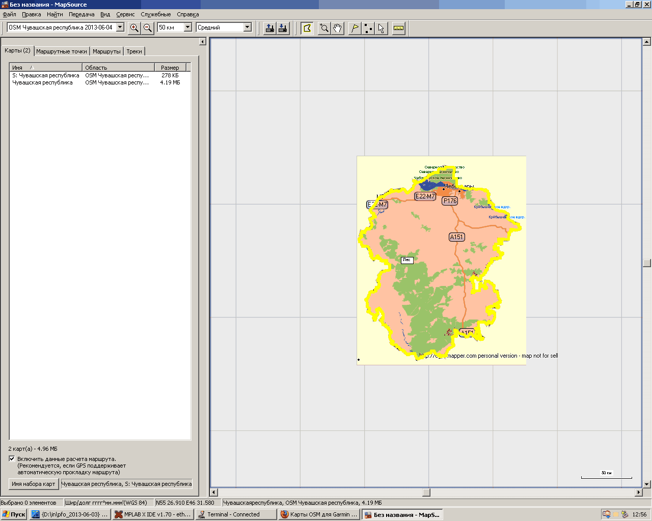This screenshot has height=521, width=652.
Task: Click the map horizontal scrollbar thumb
Action: [426, 493]
